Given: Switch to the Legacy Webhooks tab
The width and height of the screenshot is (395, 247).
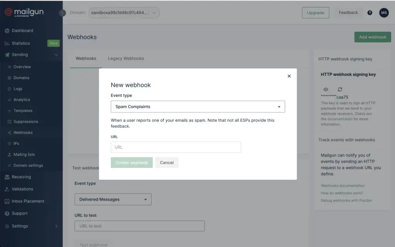Looking at the screenshot, I should (126, 59).
